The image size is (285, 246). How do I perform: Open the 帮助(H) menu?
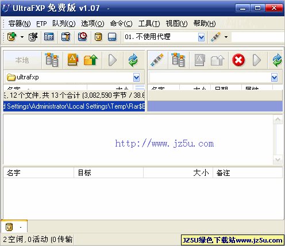click(205, 24)
